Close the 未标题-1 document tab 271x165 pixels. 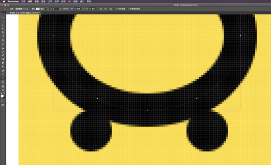pyautogui.click(x=8, y=13)
